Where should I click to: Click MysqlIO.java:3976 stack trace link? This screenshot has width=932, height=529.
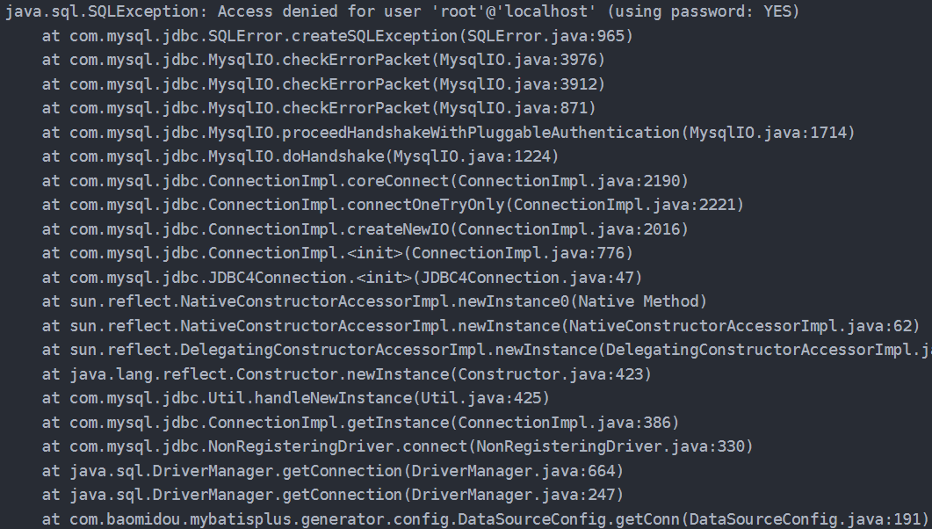pyautogui.click(x=517, y=60)
